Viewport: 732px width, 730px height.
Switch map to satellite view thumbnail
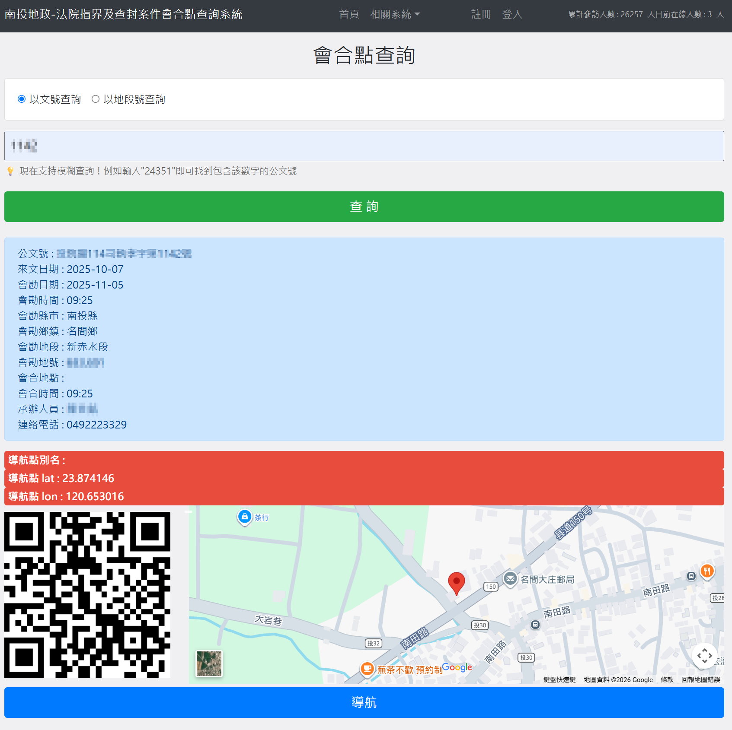(209, 663)
